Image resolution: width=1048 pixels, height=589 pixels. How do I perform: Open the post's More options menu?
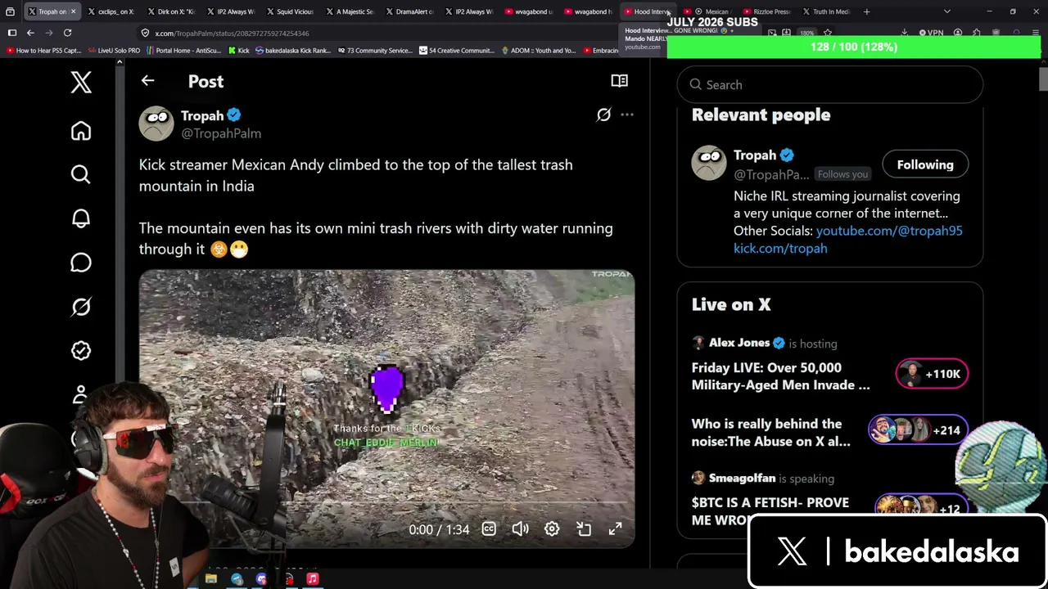[x=627, y=115]
